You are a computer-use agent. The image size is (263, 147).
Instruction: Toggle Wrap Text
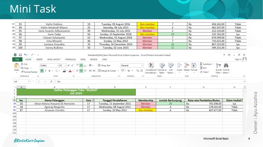[x=104, y=65]
